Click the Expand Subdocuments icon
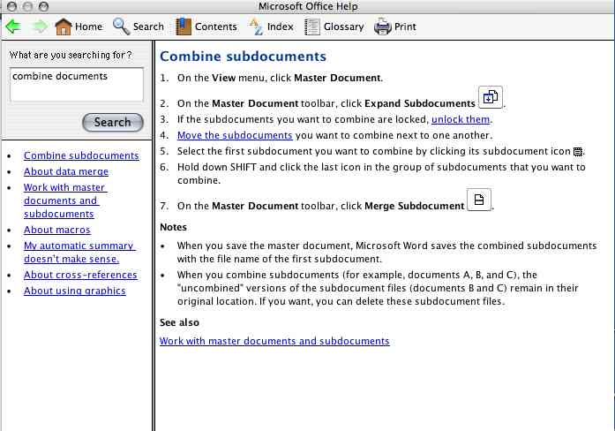 coord(491,97)
